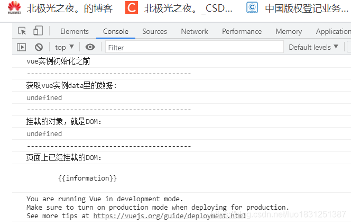Click undefined under the data log line

pyautogui.click(x=44, y=97)
